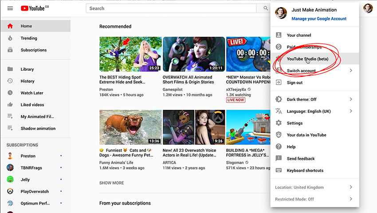Open OVERWATCH All Animated Short Films thumbnail
Image resolution: width=377 pixels, height=213 pixels.
point(194,54)
